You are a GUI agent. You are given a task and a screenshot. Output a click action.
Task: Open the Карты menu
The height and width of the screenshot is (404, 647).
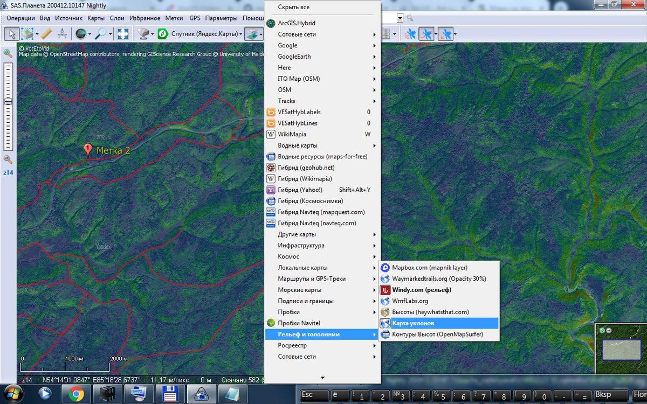coord(95,18)
